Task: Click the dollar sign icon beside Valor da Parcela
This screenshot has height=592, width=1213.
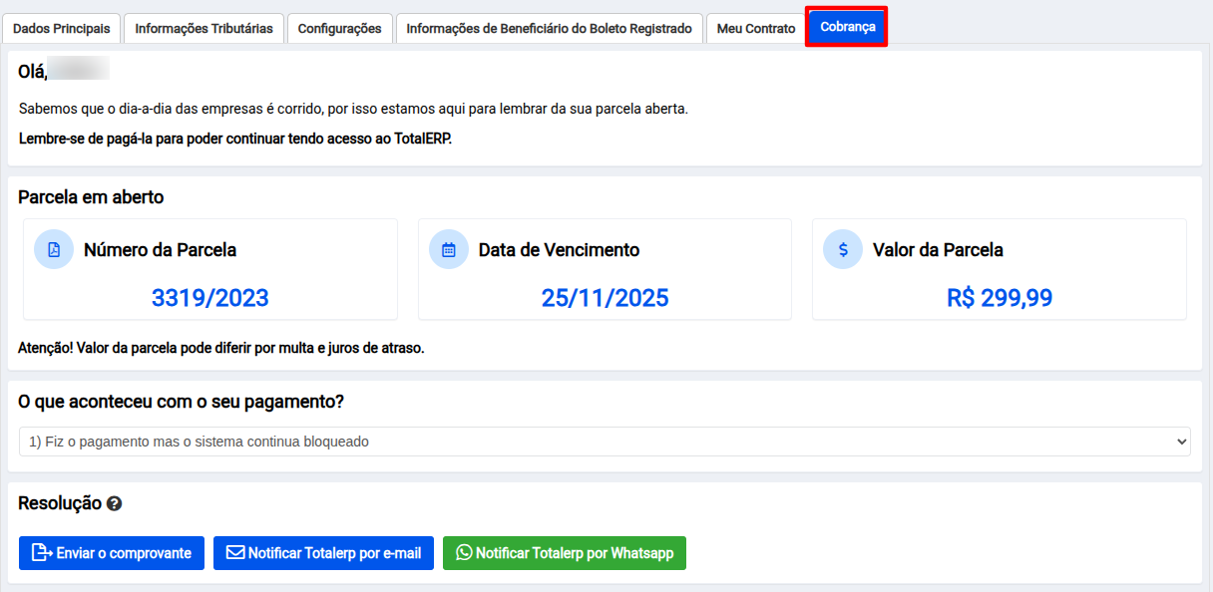Action: (843, 249)
